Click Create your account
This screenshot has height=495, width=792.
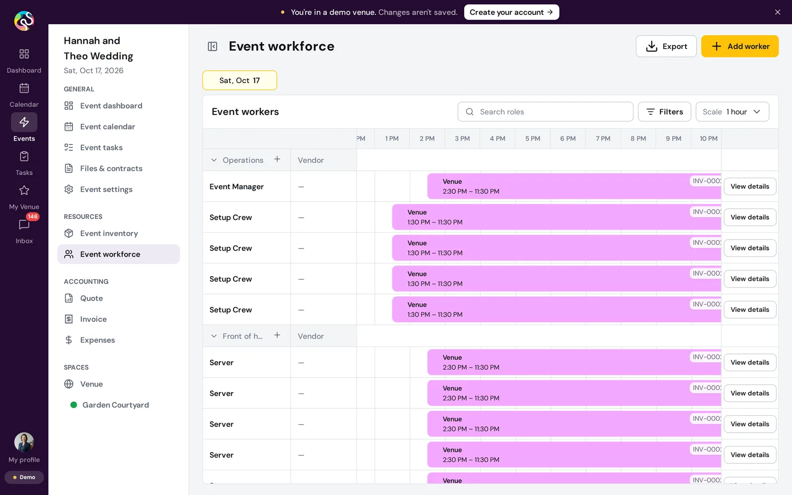[x=511, y=12]
